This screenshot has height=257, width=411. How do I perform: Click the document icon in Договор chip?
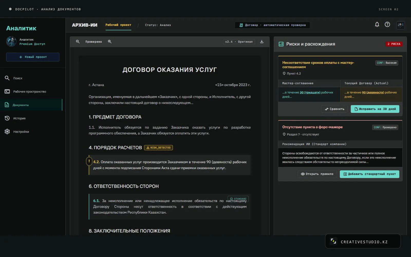point(241,25)
